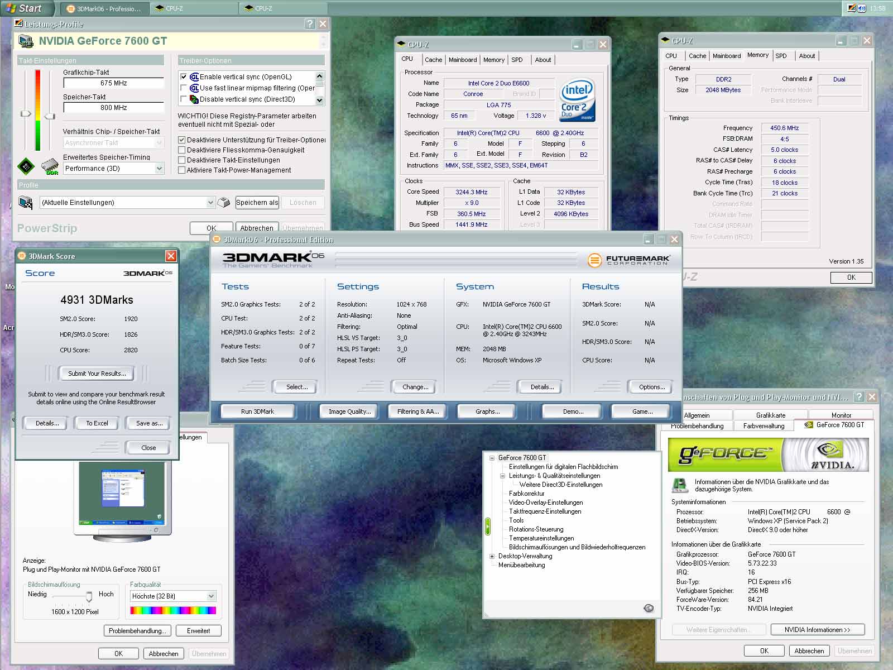Open the (Aktuelle Einstellungen) profile dropdown
The width and height of the screenshot is (893, 670).
tap(210, 202)
